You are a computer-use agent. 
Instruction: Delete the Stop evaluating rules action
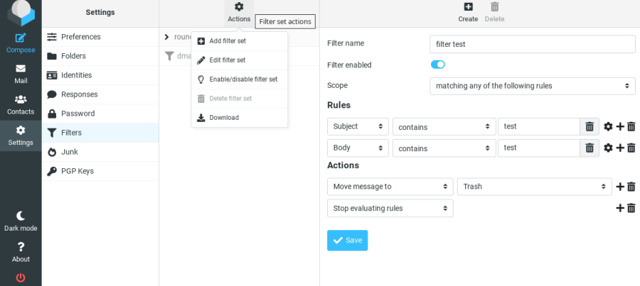click(631, 208)
